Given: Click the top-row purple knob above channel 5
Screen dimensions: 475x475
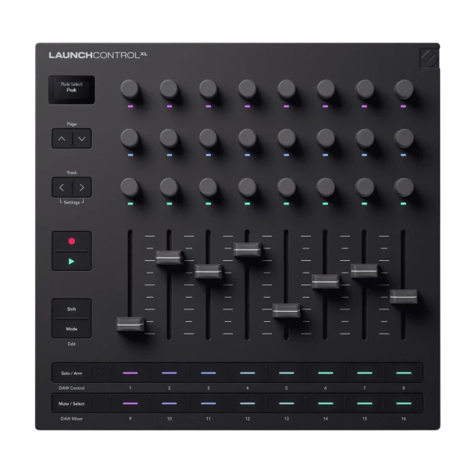Looking at the screenshot, I should (286, 89).
